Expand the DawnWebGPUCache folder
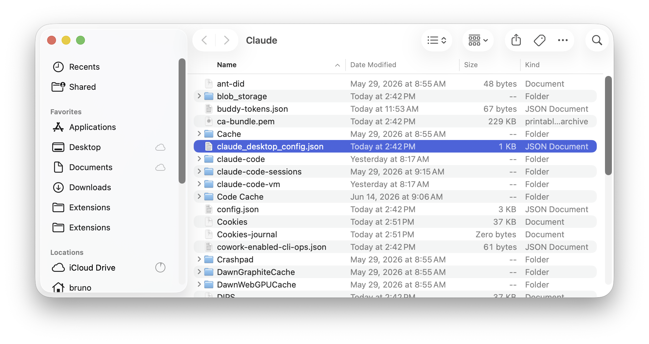 199,284
